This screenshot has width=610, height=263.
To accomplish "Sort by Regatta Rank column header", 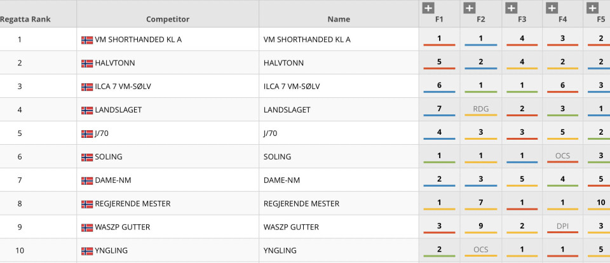I will (25, 19).
